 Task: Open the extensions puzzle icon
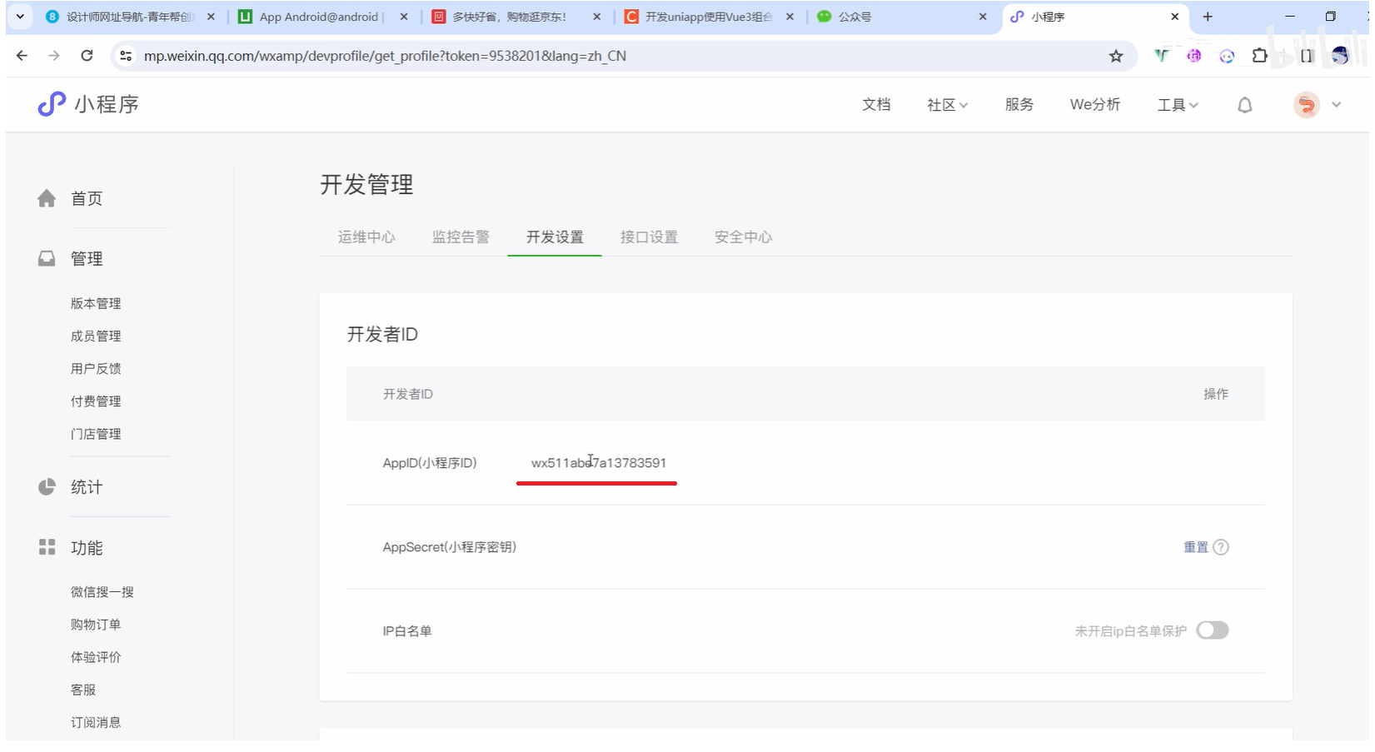[1259, 56]
